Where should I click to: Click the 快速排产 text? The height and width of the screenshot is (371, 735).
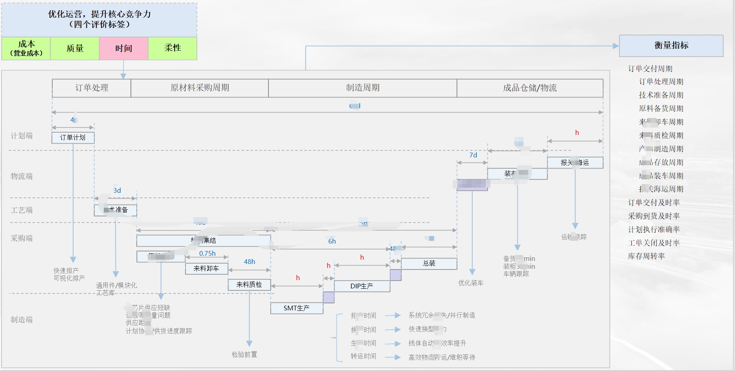pos(66,271)
